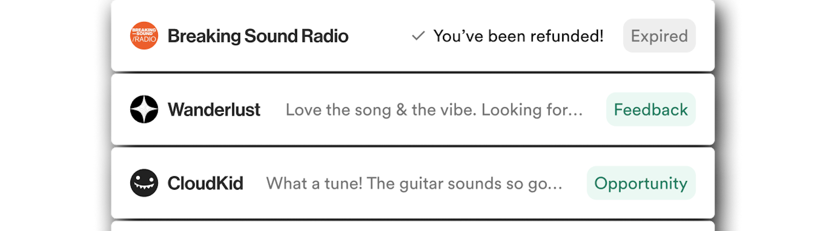Open CloudKid's "What a tune!" message preview
The image size is (826, 231).
[414, 183]
